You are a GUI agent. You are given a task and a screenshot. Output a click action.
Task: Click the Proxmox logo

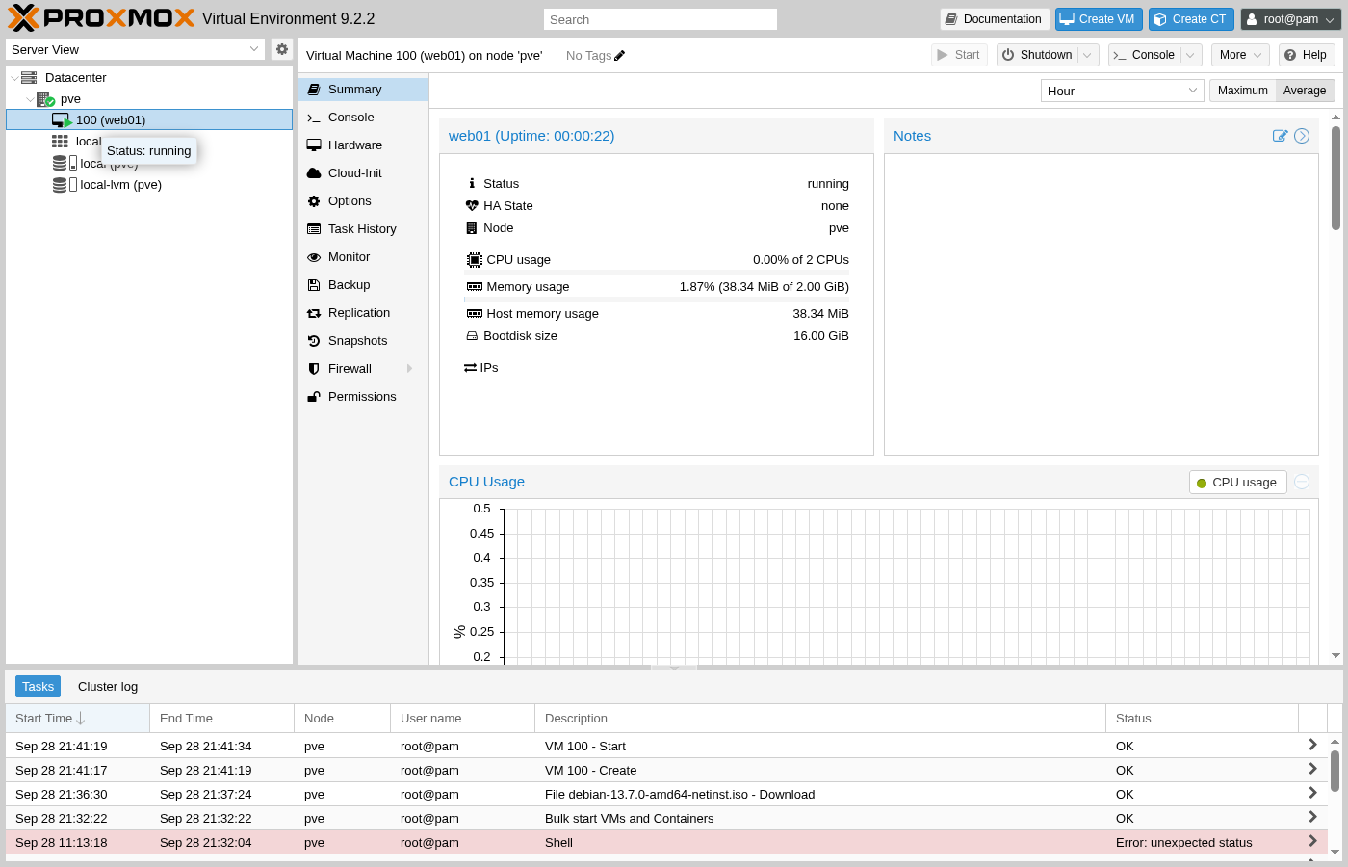101,18
